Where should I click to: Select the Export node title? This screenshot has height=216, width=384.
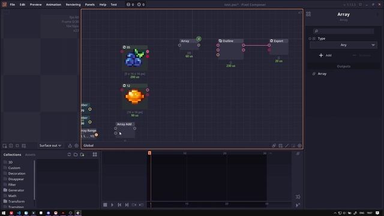tap(278, 41)
